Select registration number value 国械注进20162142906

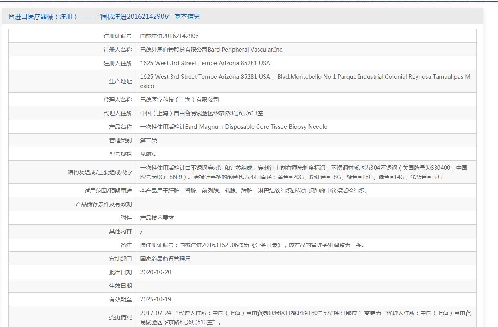tap(169, 36)
